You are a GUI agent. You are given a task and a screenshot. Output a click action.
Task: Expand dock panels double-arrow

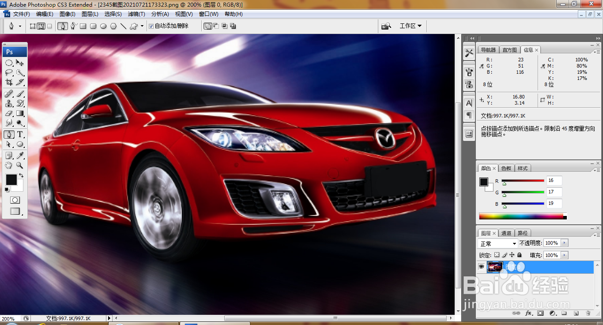(472, 38)
